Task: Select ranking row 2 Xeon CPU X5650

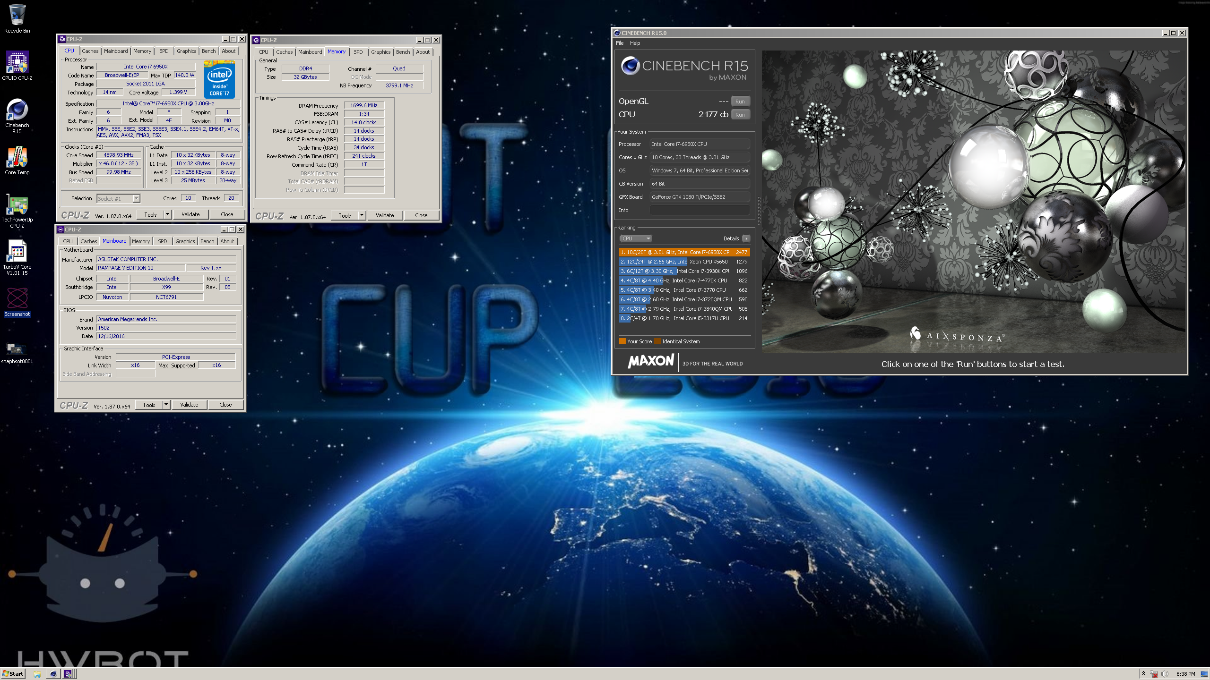Action: pyautogui.click(x=684, y=262)
